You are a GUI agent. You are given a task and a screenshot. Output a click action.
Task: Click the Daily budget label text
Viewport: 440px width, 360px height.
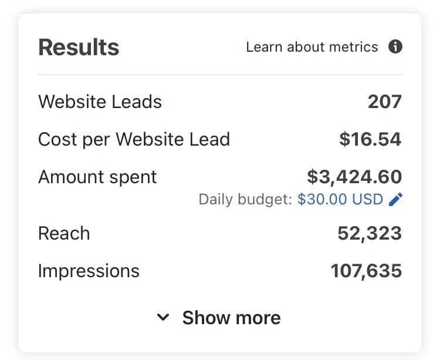point(246,200)
